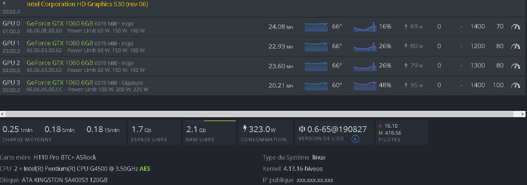
Task: Open GPU 0 temperature history graph
Action: [316, 27]
